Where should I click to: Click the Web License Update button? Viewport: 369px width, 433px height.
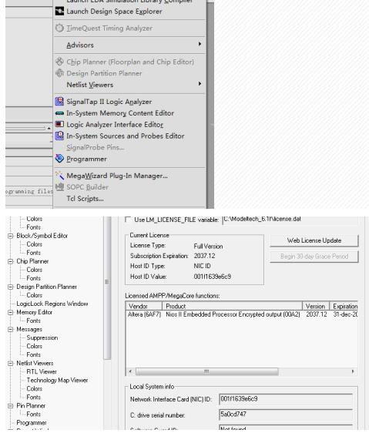pyautogui.click(x=314, y=240)
